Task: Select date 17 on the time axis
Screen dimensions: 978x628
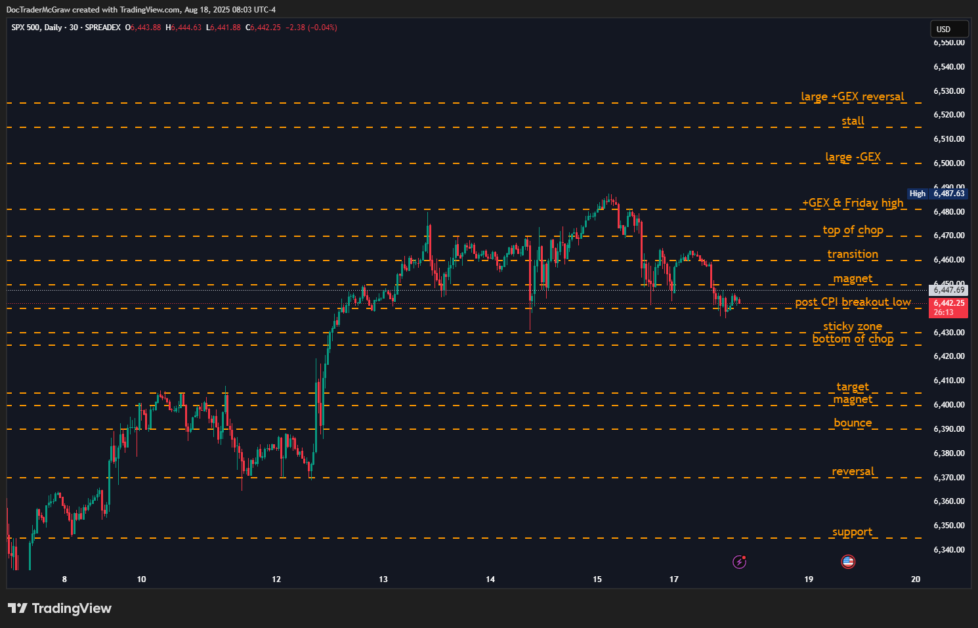Action: pos(674,579)
